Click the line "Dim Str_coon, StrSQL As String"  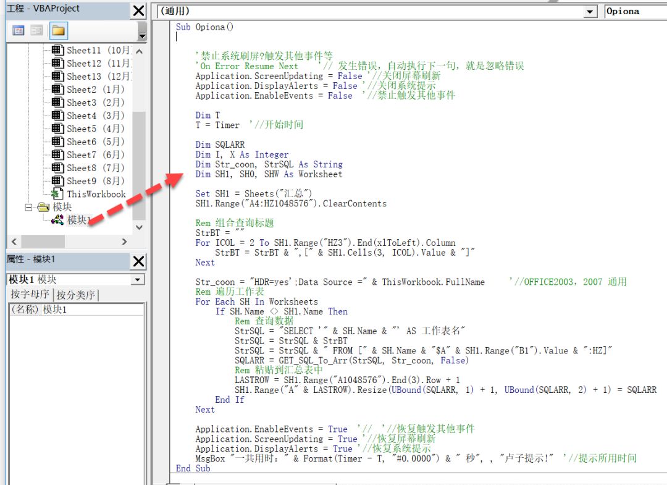pyautogui.click(x=269, y=164)
